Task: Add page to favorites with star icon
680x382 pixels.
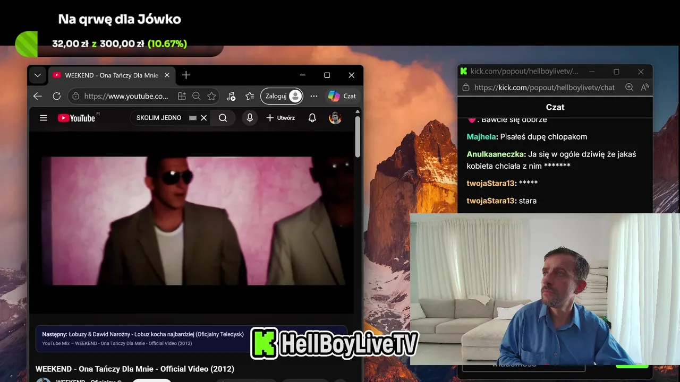Action: coord(211,96)
